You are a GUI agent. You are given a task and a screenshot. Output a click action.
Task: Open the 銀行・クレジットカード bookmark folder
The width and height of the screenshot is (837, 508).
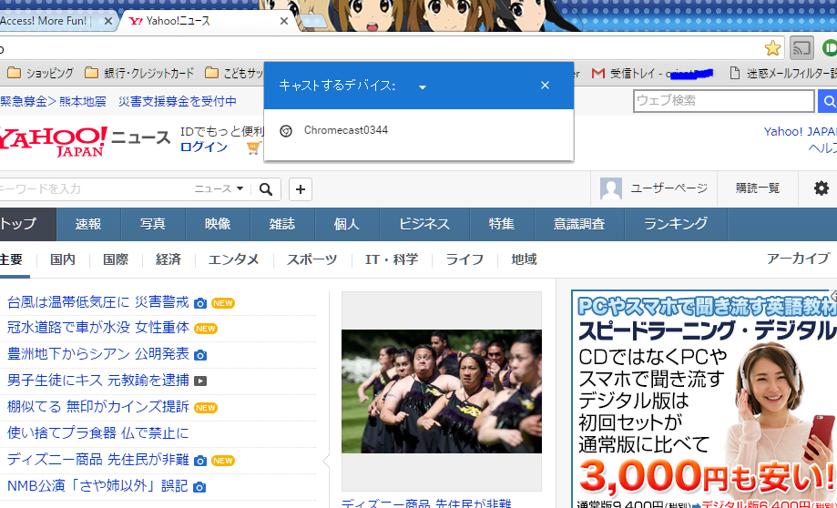(139, 73)
